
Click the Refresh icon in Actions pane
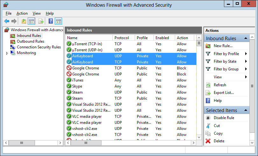(208, 85)
